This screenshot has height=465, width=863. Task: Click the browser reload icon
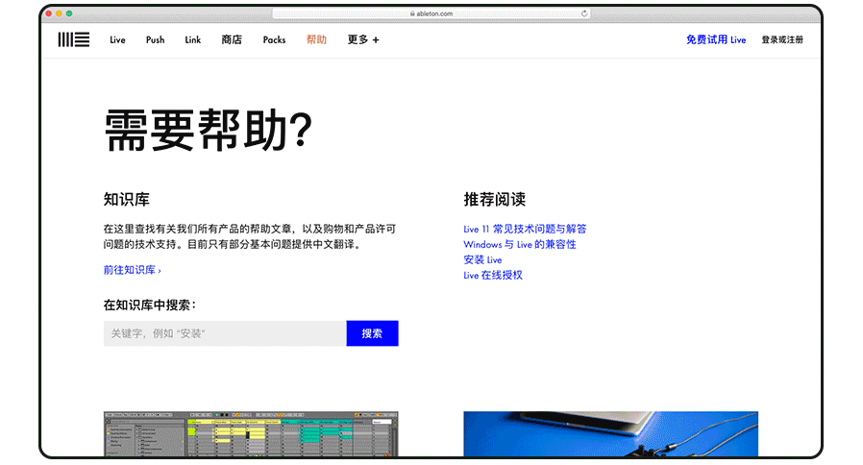click(584, 13)
